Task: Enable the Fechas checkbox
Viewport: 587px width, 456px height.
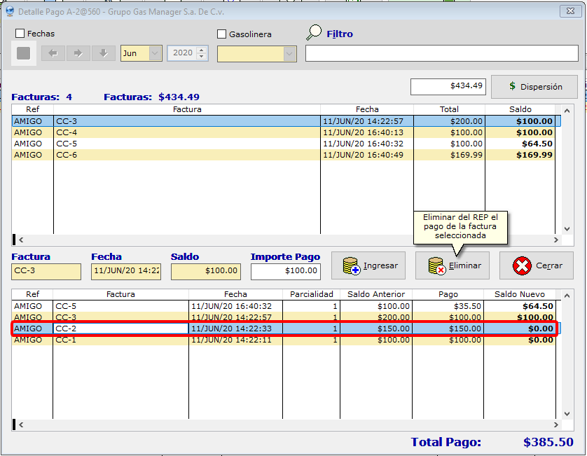Action: pyautogui.click(x=20, y=34)
